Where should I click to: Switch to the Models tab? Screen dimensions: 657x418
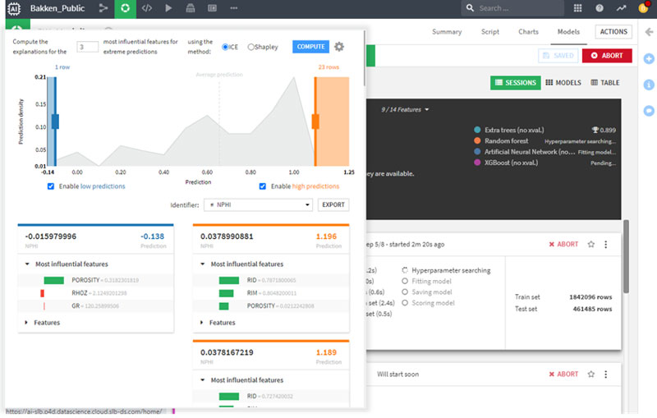point(568,32)
